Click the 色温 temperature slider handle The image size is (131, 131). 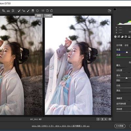[127, 52]
